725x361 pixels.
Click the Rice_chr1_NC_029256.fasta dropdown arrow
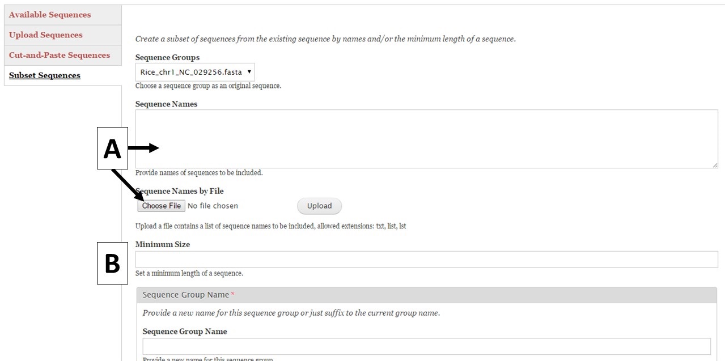(250, 72)
